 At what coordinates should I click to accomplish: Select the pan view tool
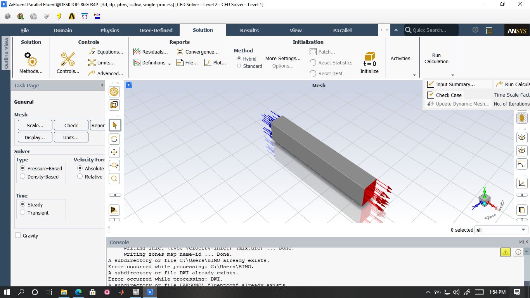114,152
